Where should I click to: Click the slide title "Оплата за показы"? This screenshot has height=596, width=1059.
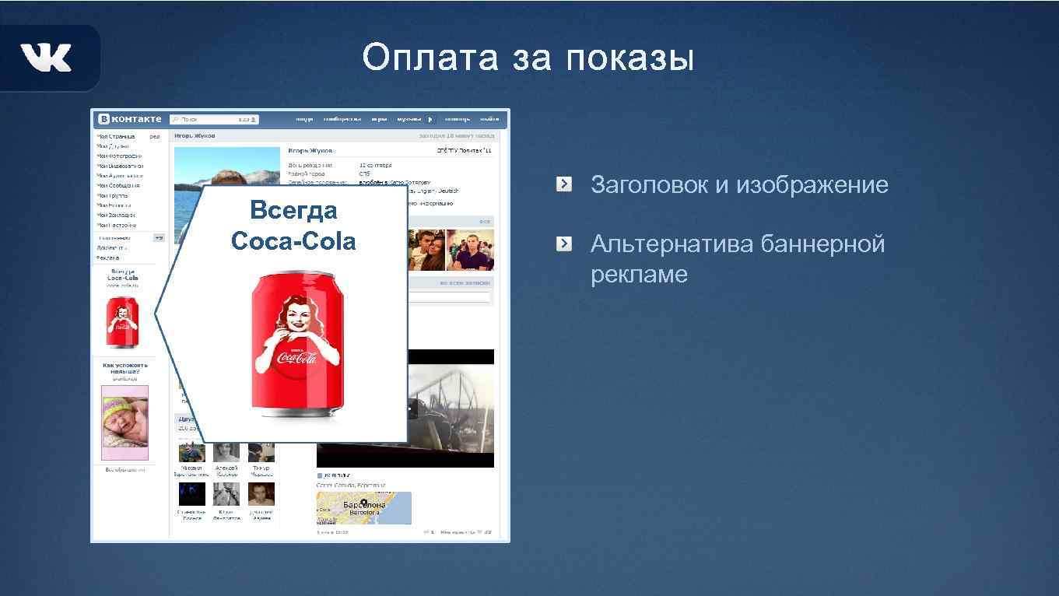tap(528, 58)
